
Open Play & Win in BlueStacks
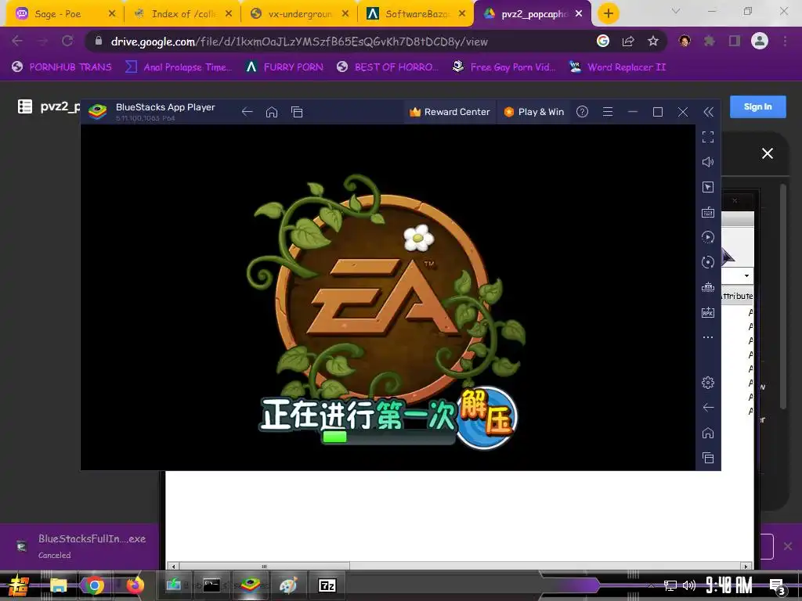point(534,112)
